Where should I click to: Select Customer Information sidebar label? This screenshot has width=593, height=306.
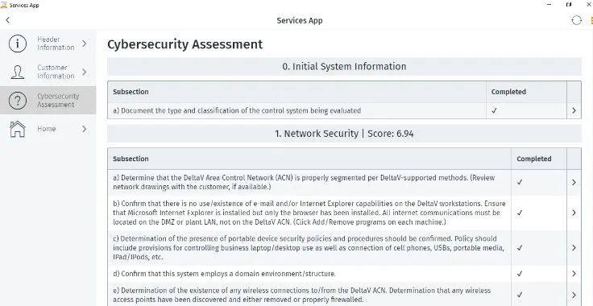[56, 72]
